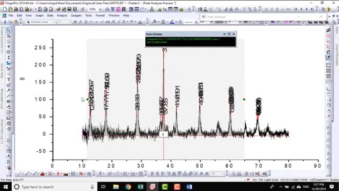Open the Quick Help side tab

point(2,71)
